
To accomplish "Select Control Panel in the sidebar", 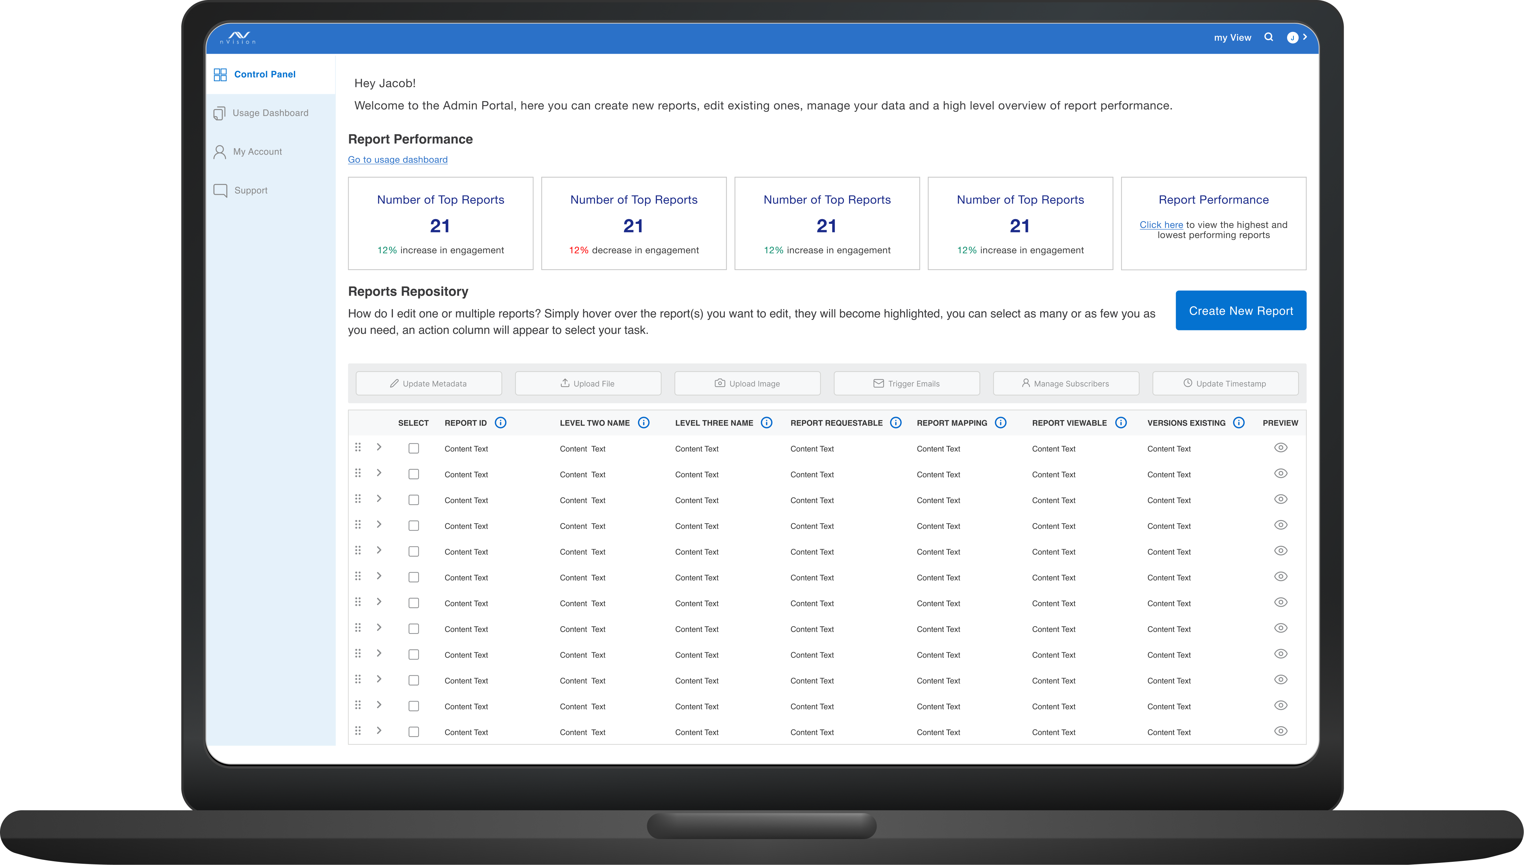I will point(270,74).
